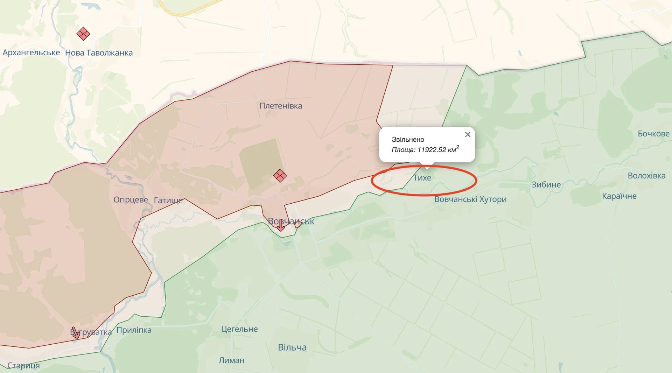Click the Волохівка map label

point(646,176)
